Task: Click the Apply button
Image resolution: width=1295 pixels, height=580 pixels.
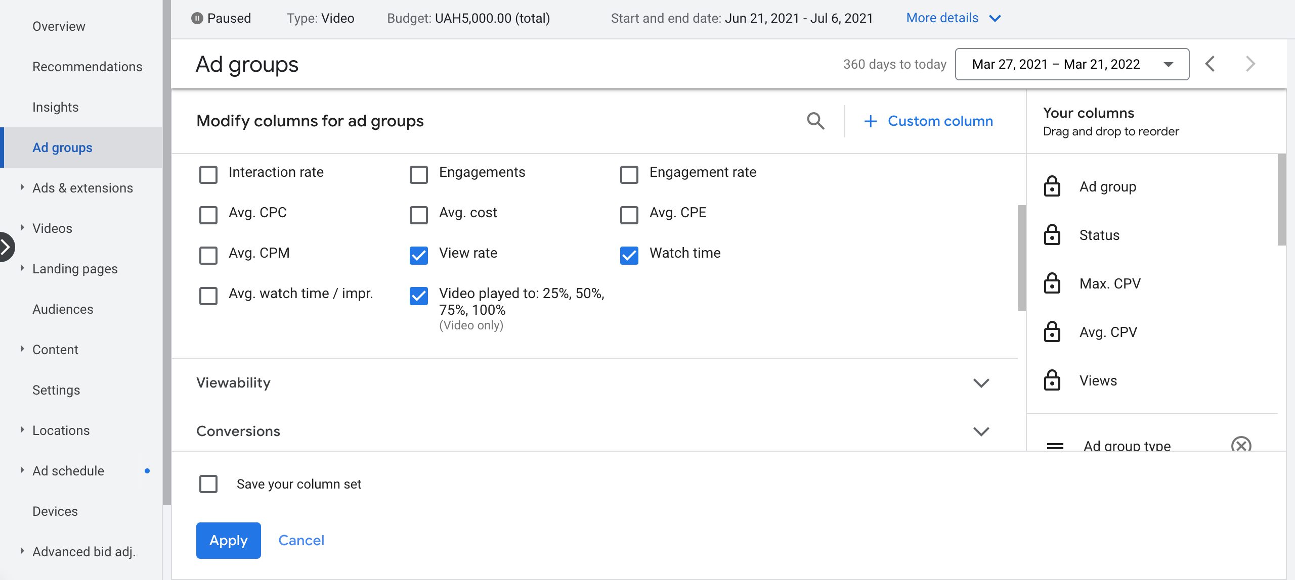Action: pos(228,540)
